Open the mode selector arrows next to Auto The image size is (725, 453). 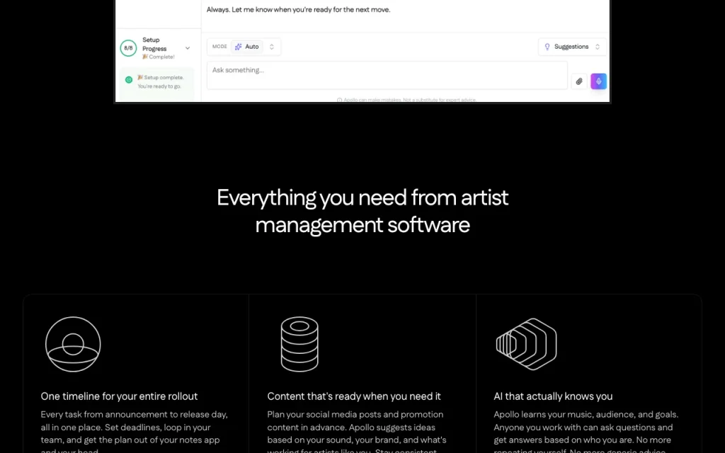272,47
